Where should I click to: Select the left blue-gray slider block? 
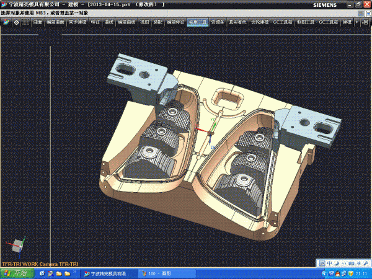143,76
